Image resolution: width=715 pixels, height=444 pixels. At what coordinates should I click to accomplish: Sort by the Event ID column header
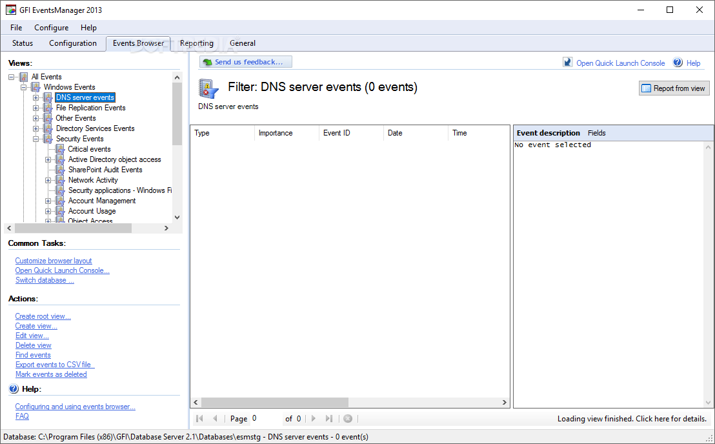[x=351, y=133]
